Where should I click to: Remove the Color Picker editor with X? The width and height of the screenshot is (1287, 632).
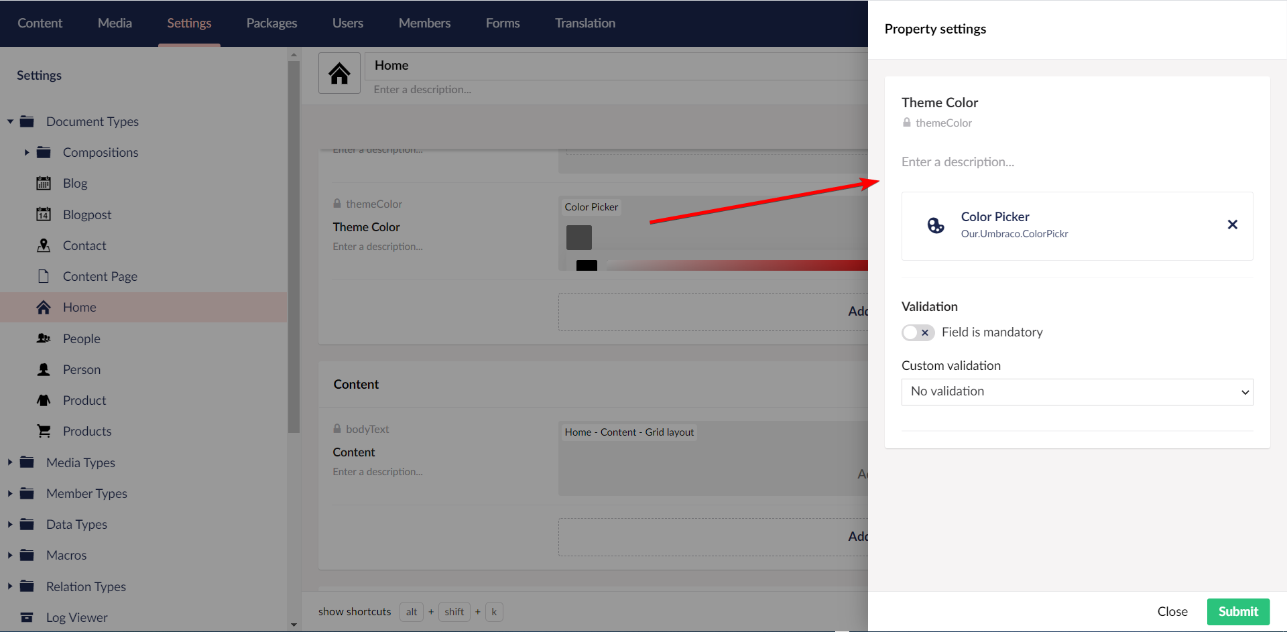click(x=1232, y=225)
